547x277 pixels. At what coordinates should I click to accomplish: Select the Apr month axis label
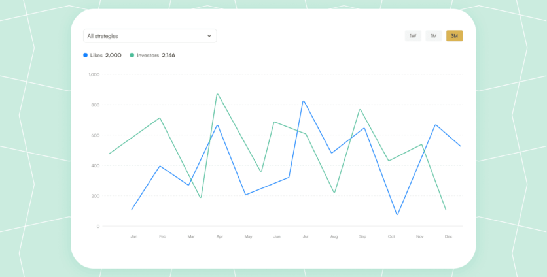click(x=219, y=236)
